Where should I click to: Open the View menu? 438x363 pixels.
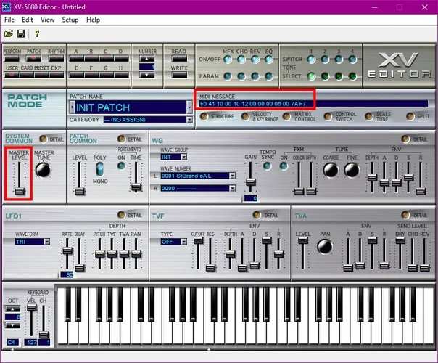point(47,20)
